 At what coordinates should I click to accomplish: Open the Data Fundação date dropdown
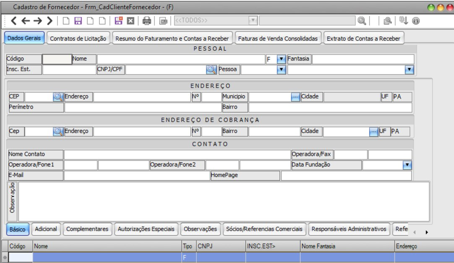(x=407, y=165)
